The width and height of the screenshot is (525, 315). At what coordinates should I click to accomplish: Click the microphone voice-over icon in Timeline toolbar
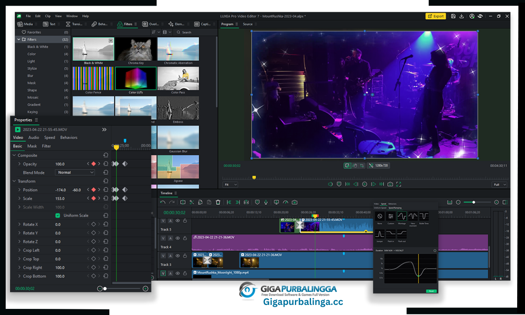coord(266,202)
